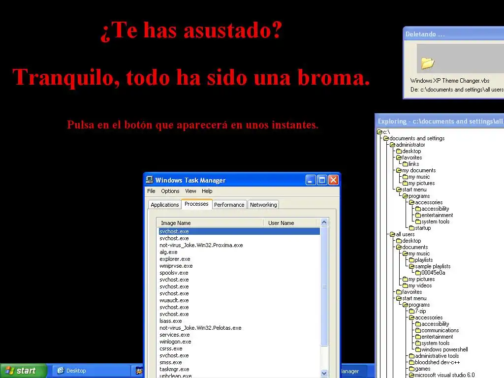Switch to the Performance tab
This screenshot has width=504, height=378.
point(229,205)
